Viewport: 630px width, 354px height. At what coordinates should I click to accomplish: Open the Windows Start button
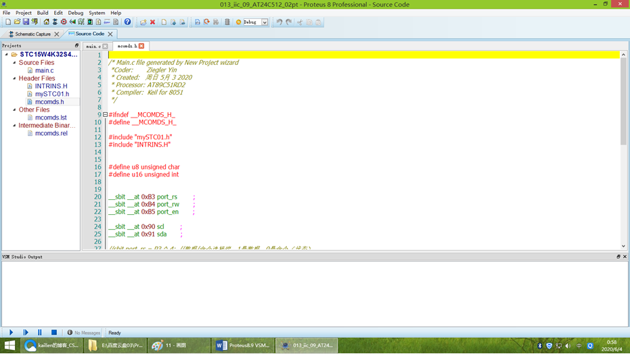click(9, 345)
